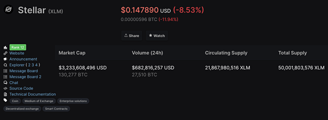
Task: Share the Stellar page
Action: pyautogui.click(x=132, y=36)
